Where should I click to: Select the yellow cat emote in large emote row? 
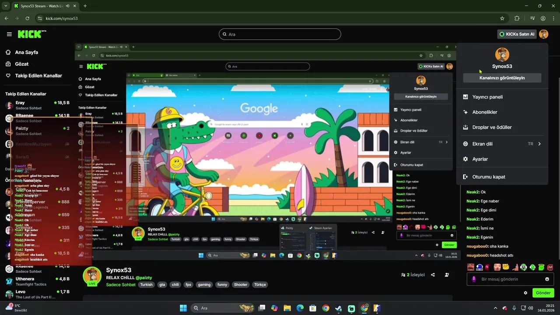coord(506,267)
